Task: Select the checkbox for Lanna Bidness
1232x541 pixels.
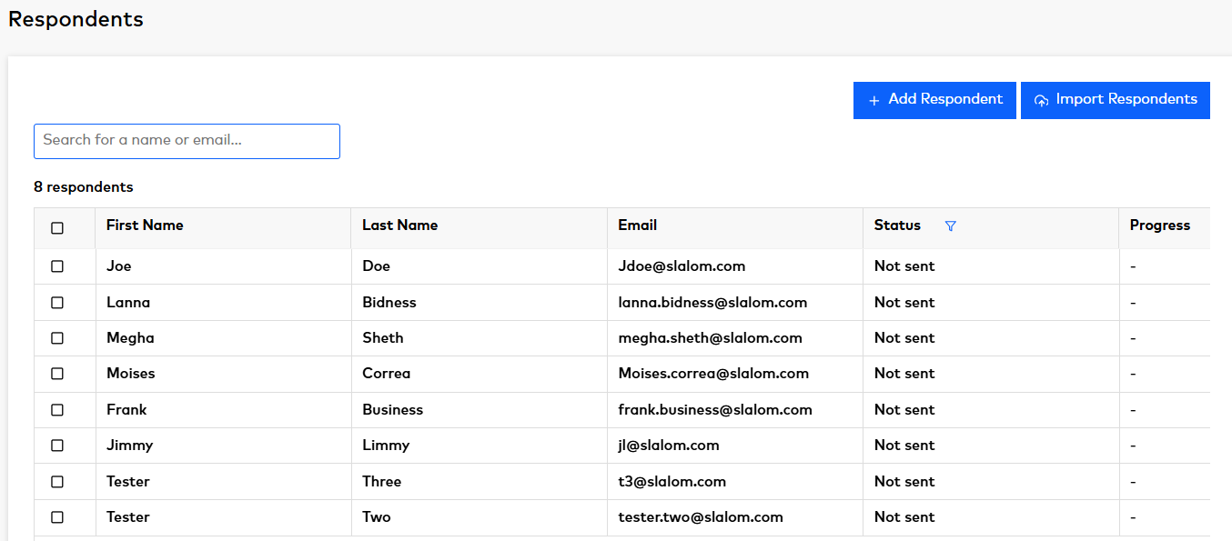Action: click(x=57, y=303)
